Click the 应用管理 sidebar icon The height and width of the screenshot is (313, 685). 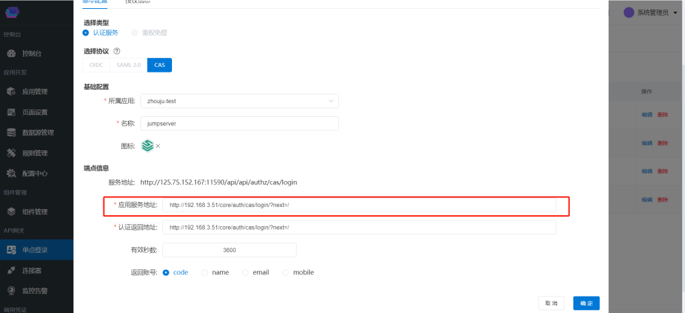pos(12,92)
